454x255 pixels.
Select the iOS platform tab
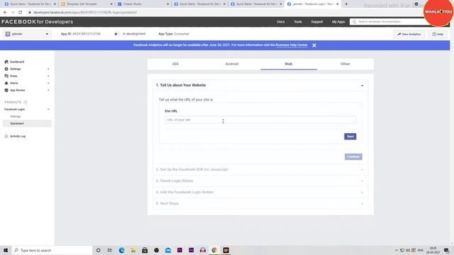(x=175, y=64)
